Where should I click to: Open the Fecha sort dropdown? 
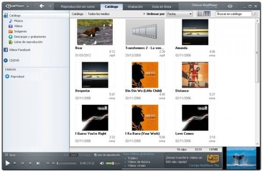180,14
